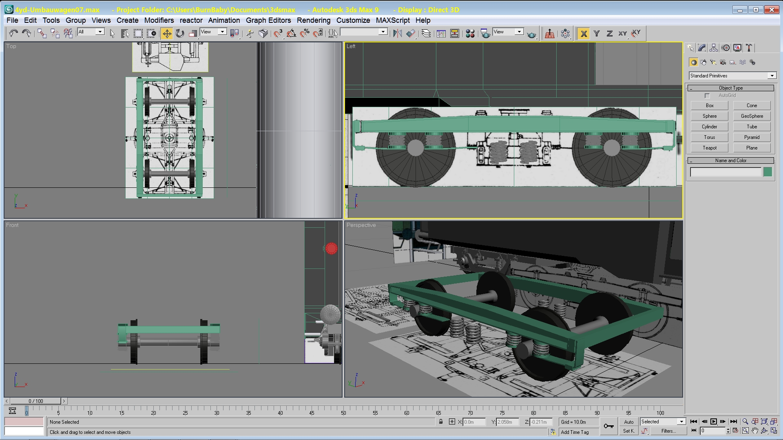The image size is (783, 440).
Task: Collapse the Object Type rollout
Action: (730, 88)
